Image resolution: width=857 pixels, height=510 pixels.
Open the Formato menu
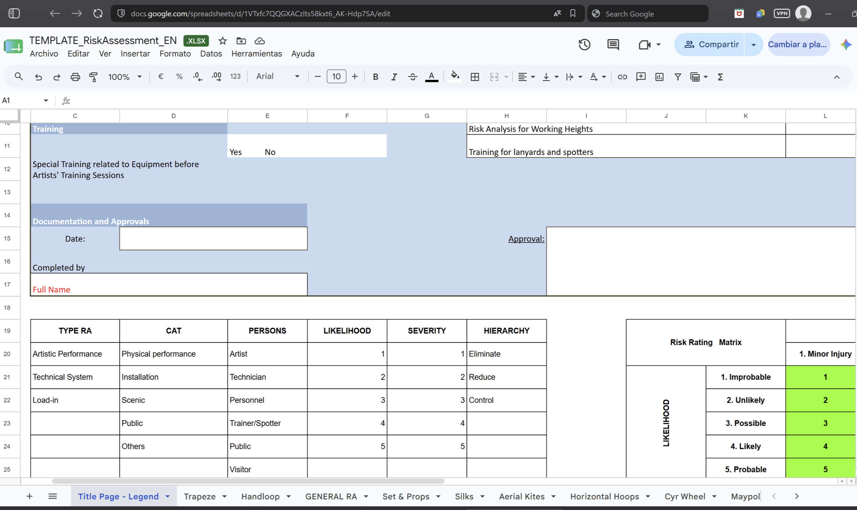(175, 54)
